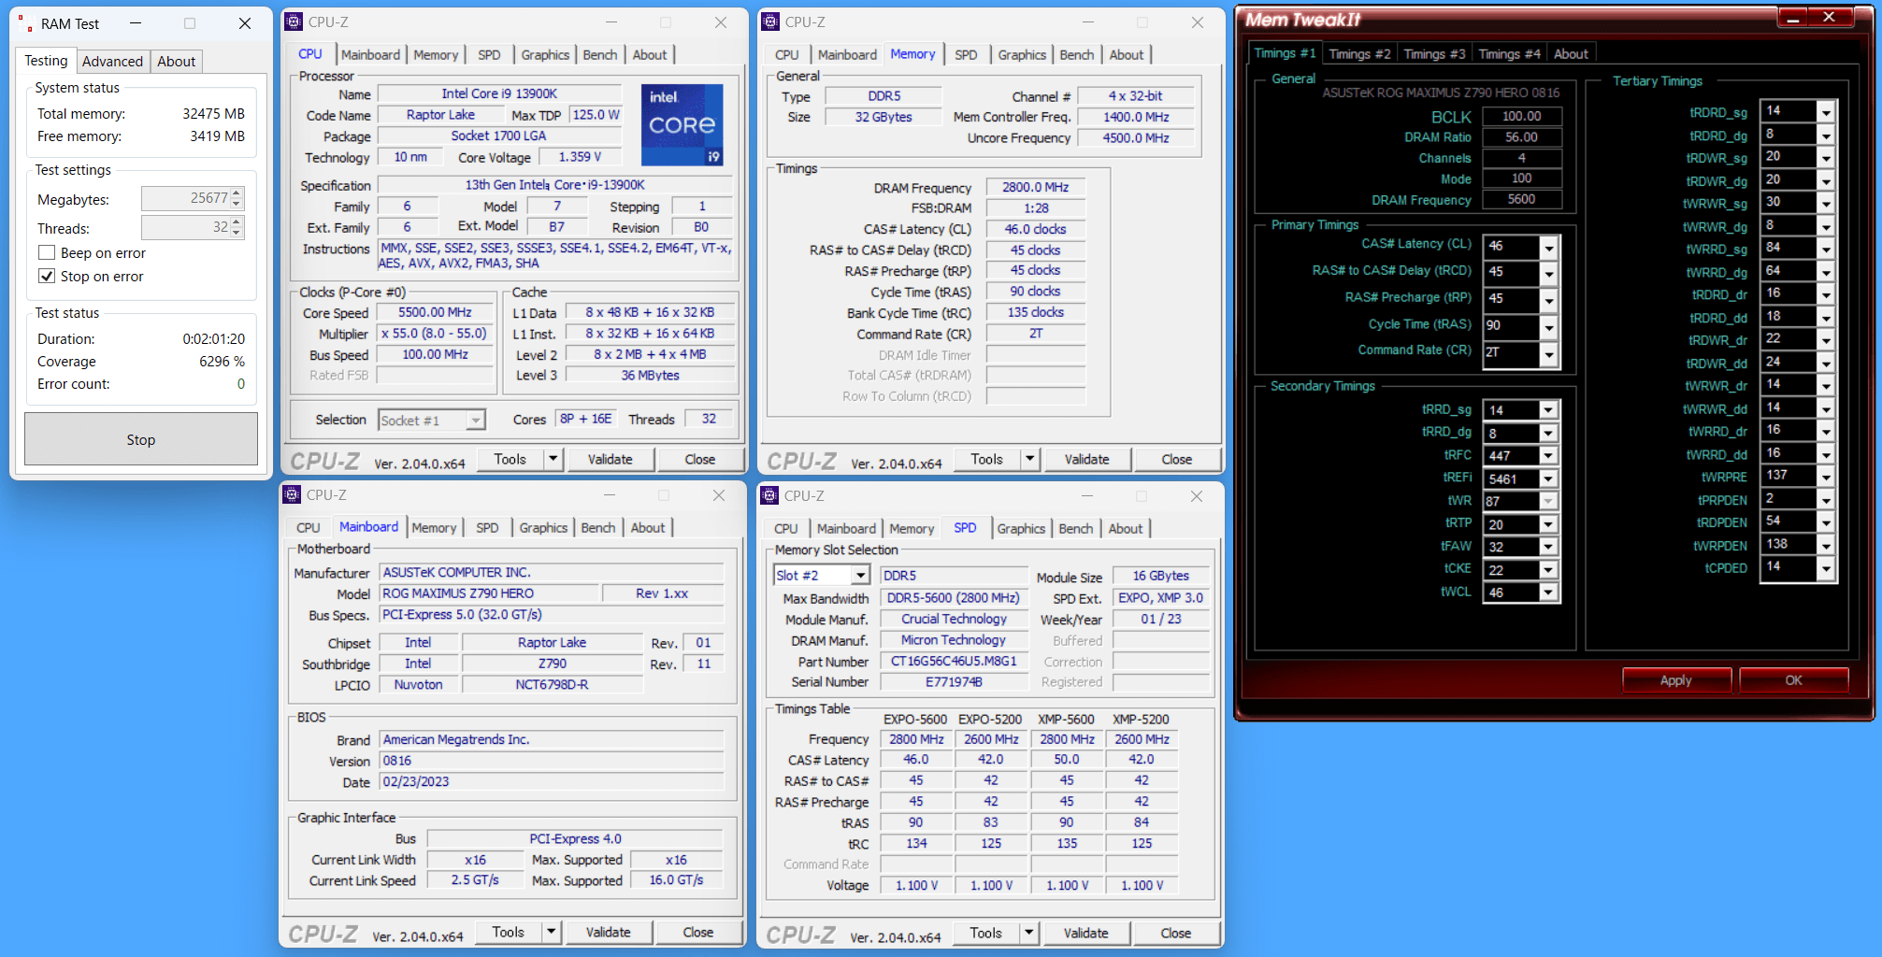Open the Tools dropdown arrow in CPU-Z SPD window
Screen dimensions: 1882x957
[1029, 933]
